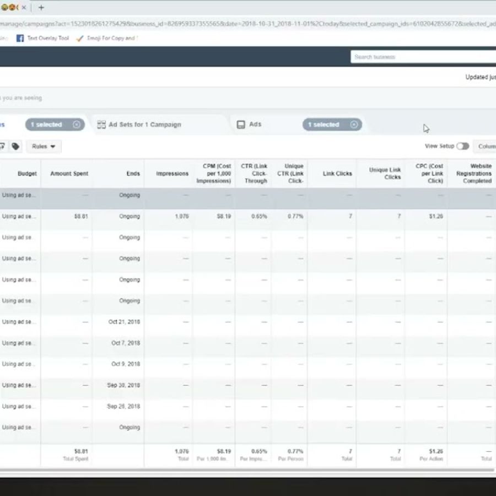The height and width of the screenshot is (496, 496).
Task: Sort by Impressions column header
Action: (x=172, y=174)
